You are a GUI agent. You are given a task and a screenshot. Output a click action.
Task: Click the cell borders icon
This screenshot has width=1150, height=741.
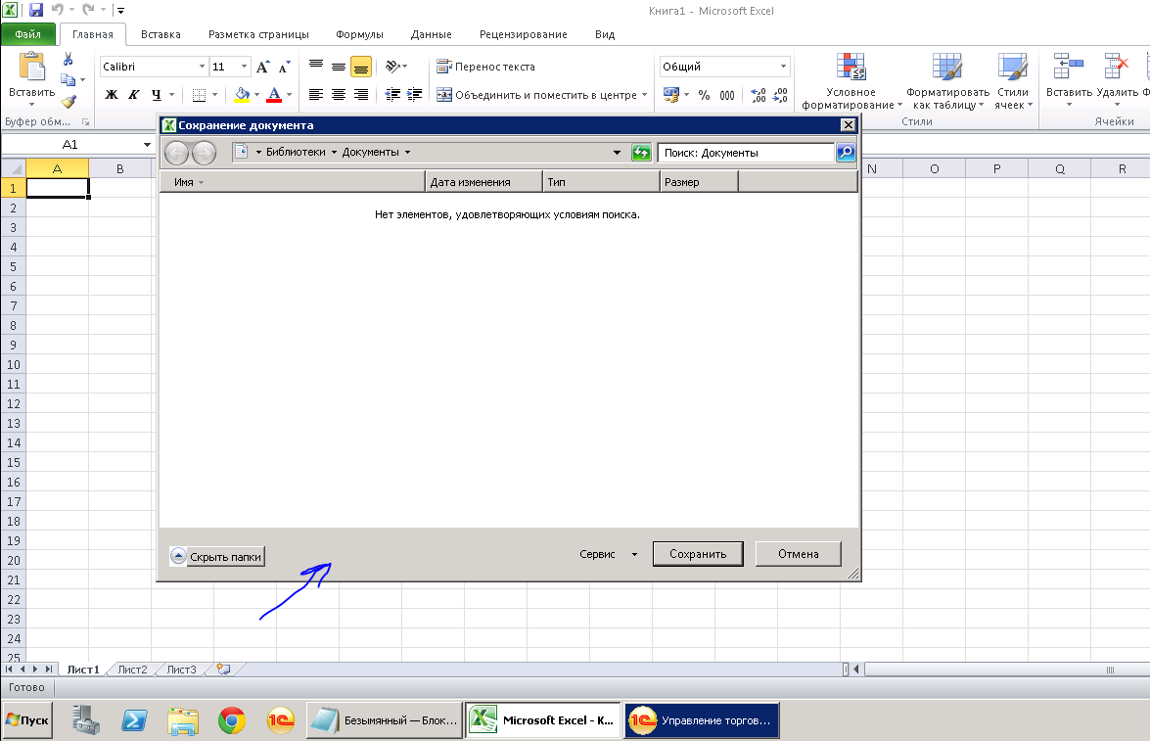(x=199, y=95)
